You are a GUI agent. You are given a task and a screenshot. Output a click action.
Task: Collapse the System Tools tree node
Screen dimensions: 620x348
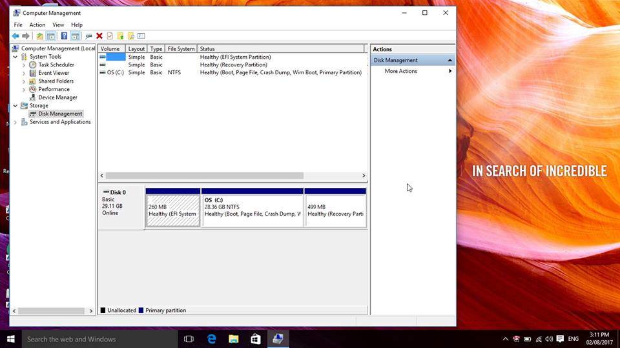pyautogui.click(x=15, y=57)
